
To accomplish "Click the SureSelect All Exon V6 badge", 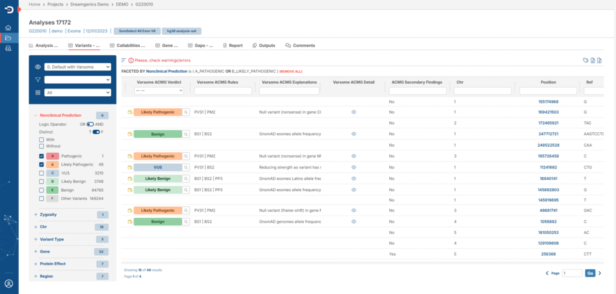I will 137,31.
